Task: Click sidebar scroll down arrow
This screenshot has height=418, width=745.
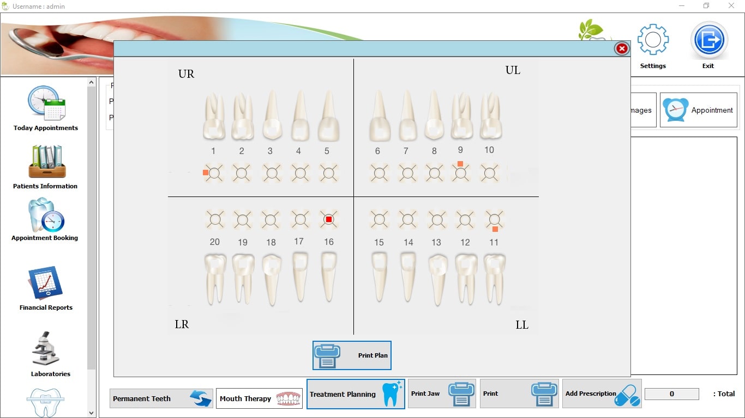Action: click(x=92, y=413)
